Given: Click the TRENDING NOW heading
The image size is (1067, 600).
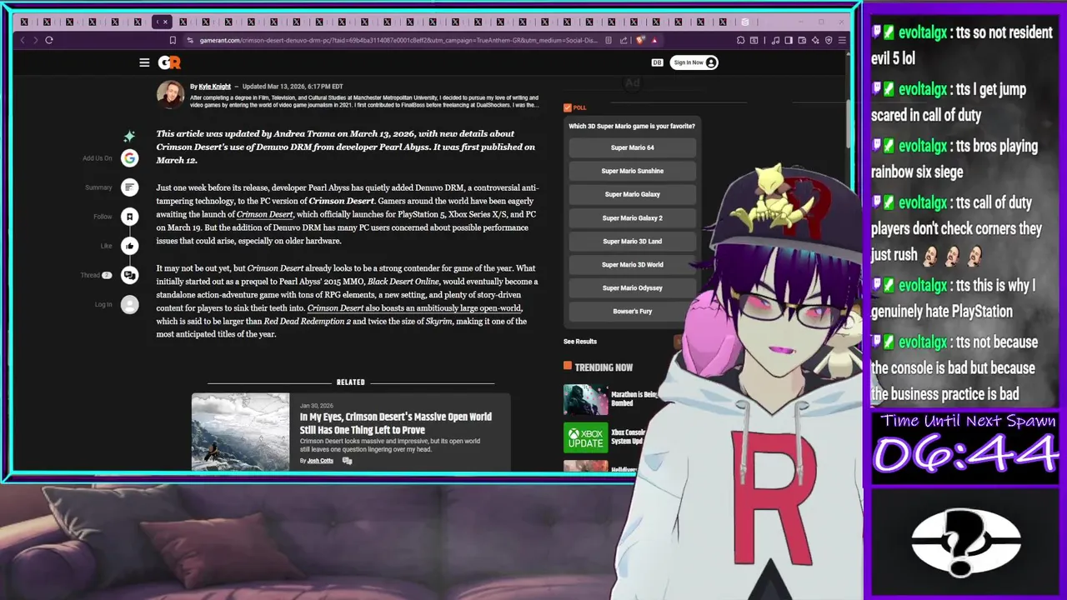Looking at the screenshot, I should click(x=604, y=367).
